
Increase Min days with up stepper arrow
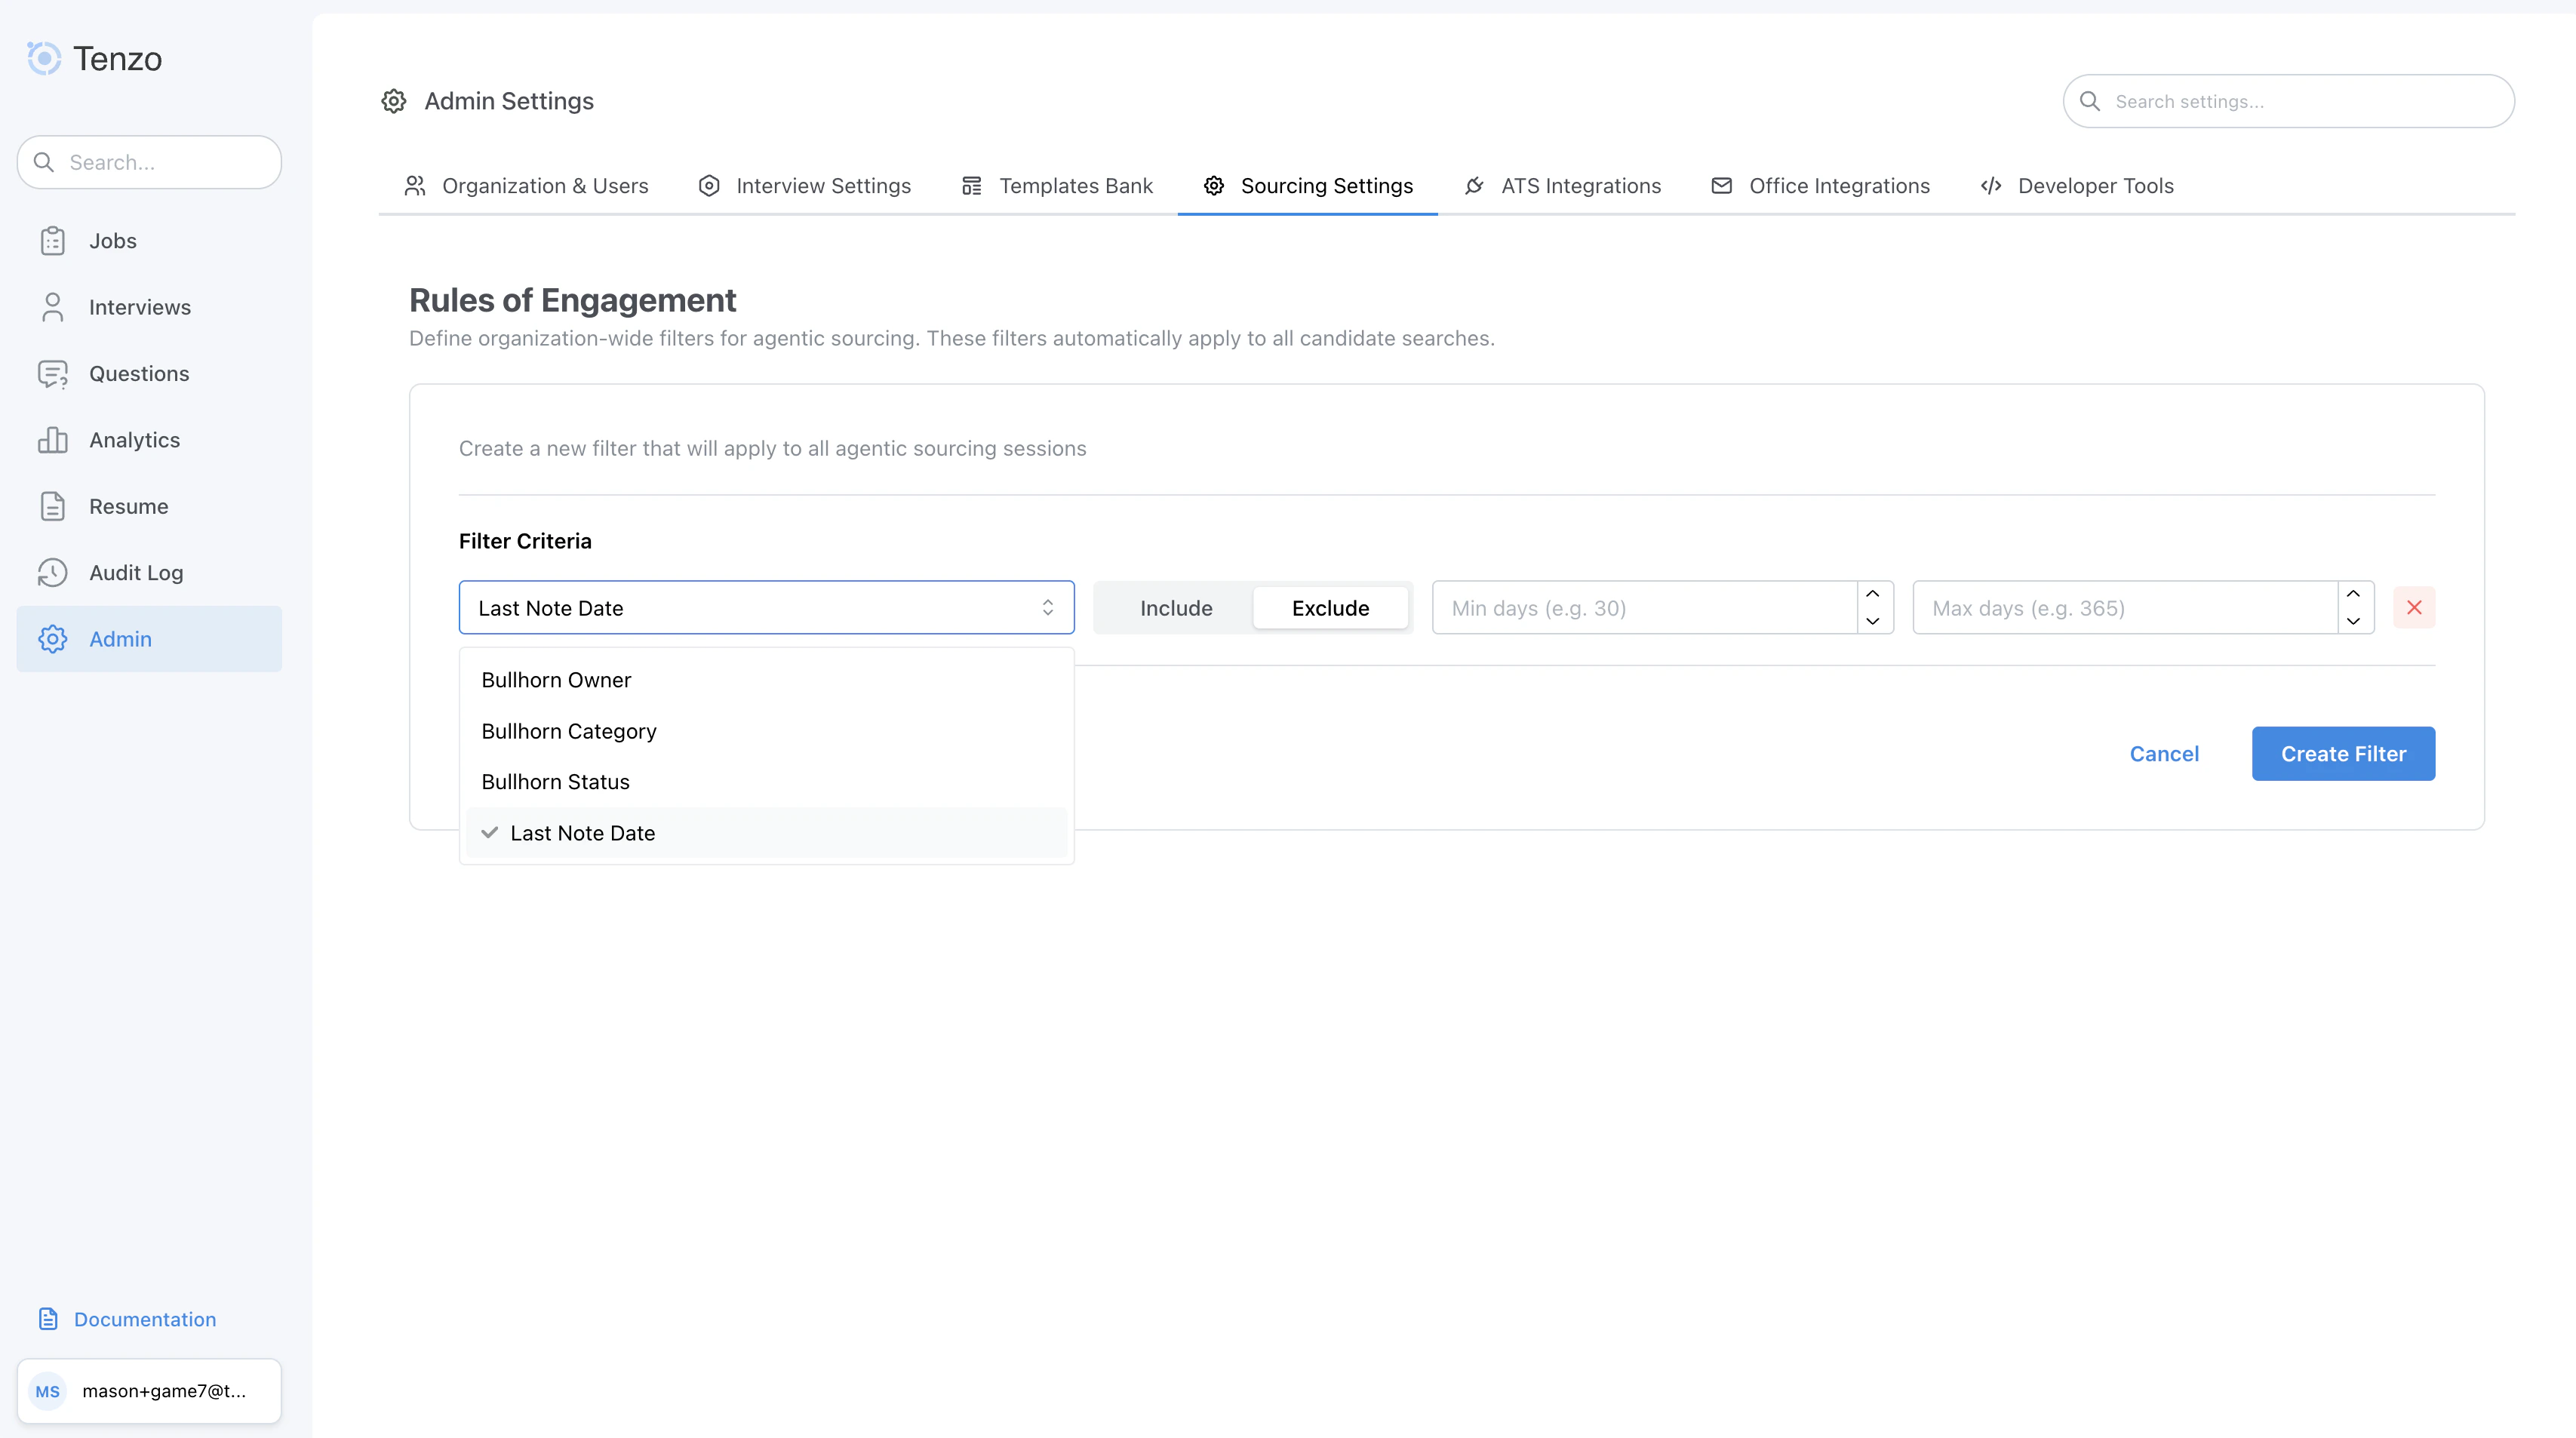[1872, 594]
